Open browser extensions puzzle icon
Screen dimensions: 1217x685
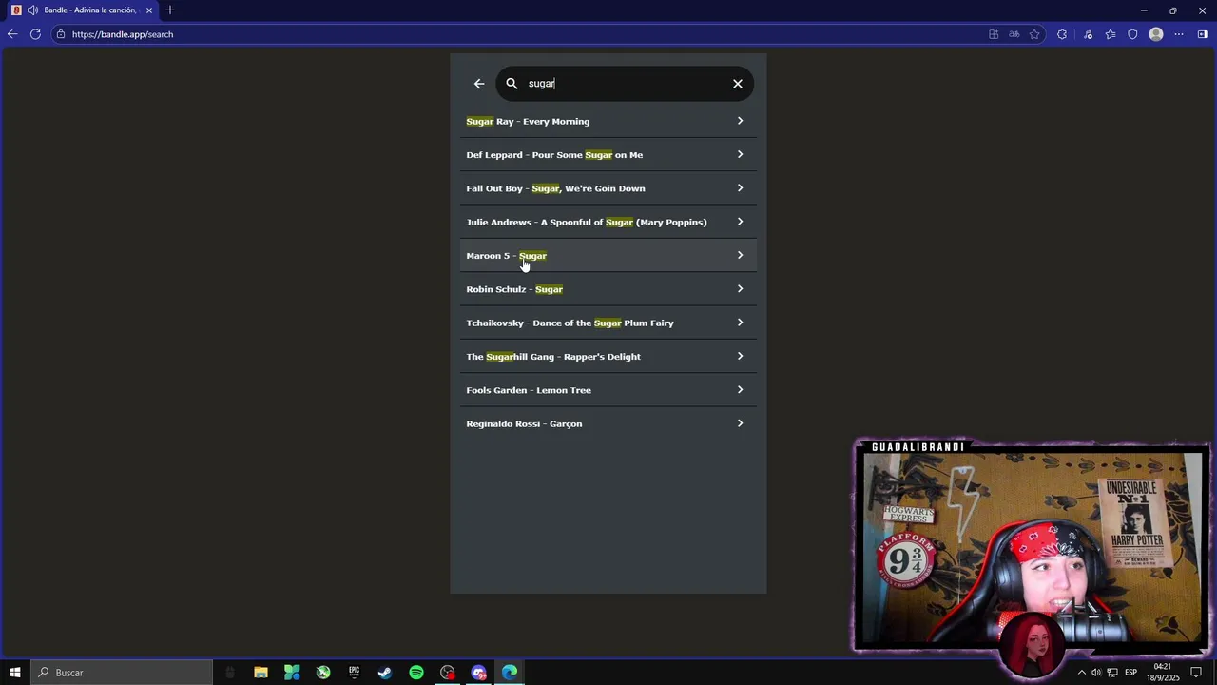pyautogui.click(x=1062, y=34)
